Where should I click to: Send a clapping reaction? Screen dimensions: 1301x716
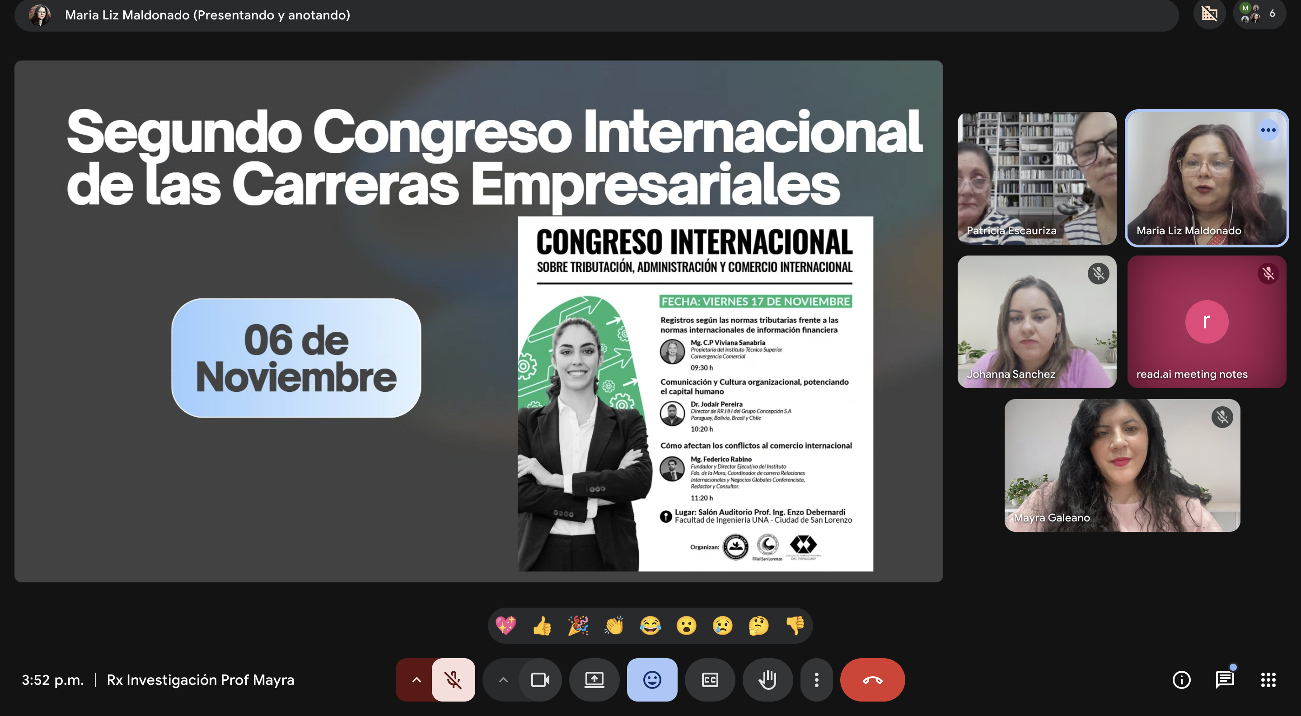point(614,625)
